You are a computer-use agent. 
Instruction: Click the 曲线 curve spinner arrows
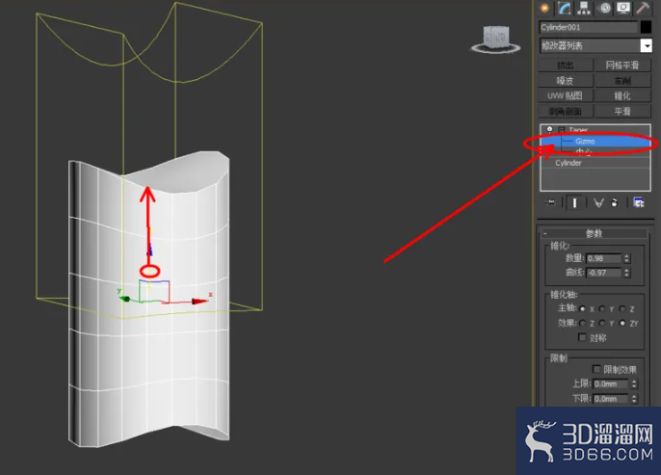point(627,273)
